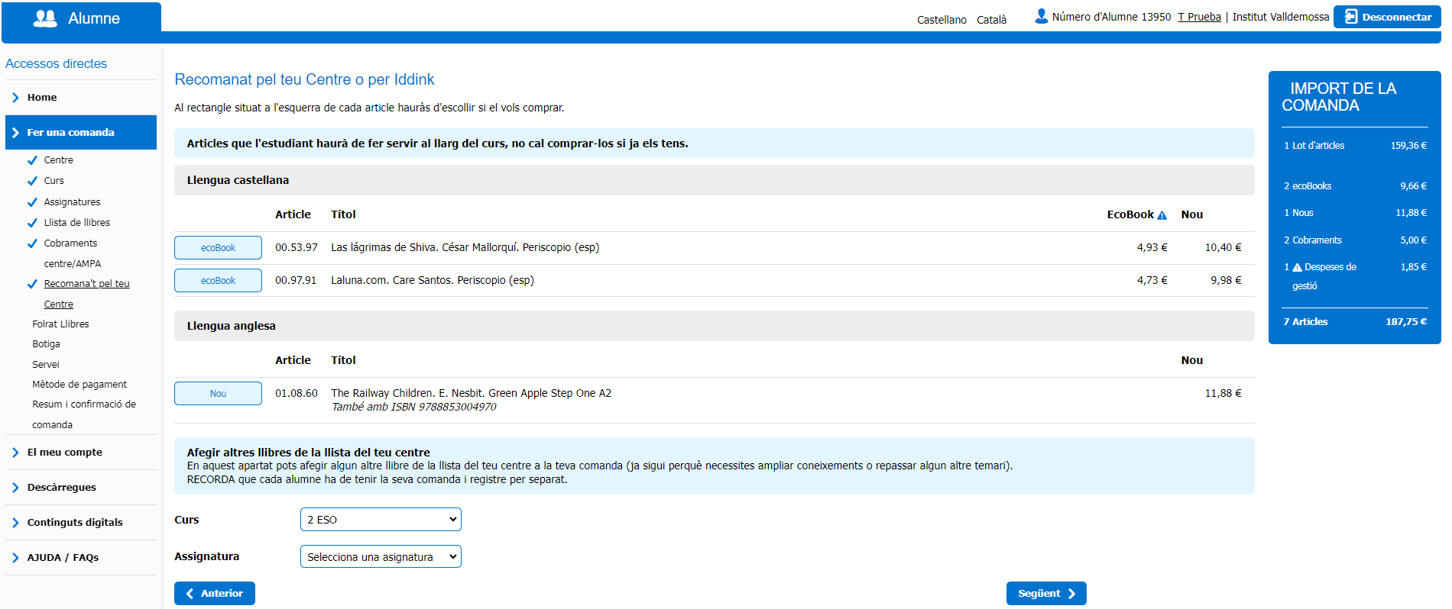
Task: Open Contинguts digitals menu item
Action: 75,523
